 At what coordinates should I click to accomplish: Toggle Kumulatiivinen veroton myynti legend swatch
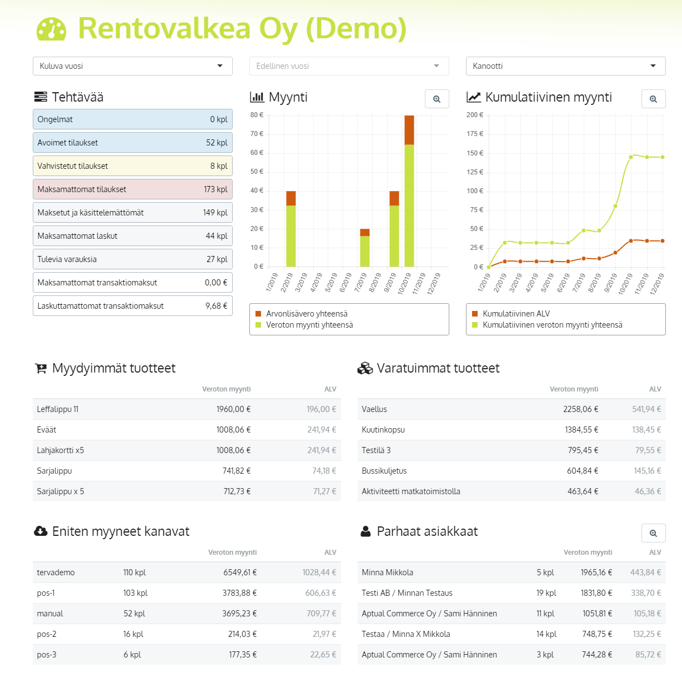(x=475, y=325)
